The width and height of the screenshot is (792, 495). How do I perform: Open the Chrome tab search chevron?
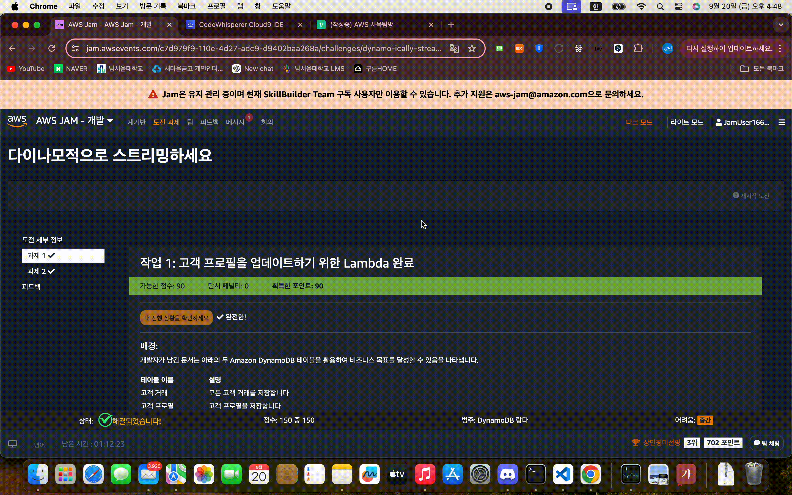pos(781,25)
